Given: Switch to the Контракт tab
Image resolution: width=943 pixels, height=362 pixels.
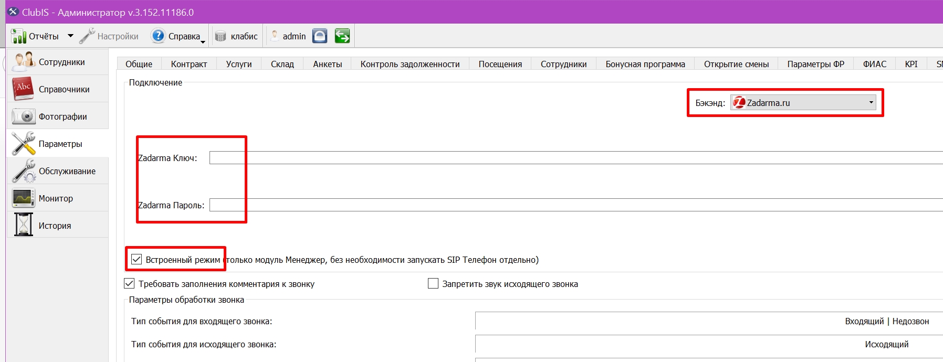Looking at the screenshot, I should 189,64.
